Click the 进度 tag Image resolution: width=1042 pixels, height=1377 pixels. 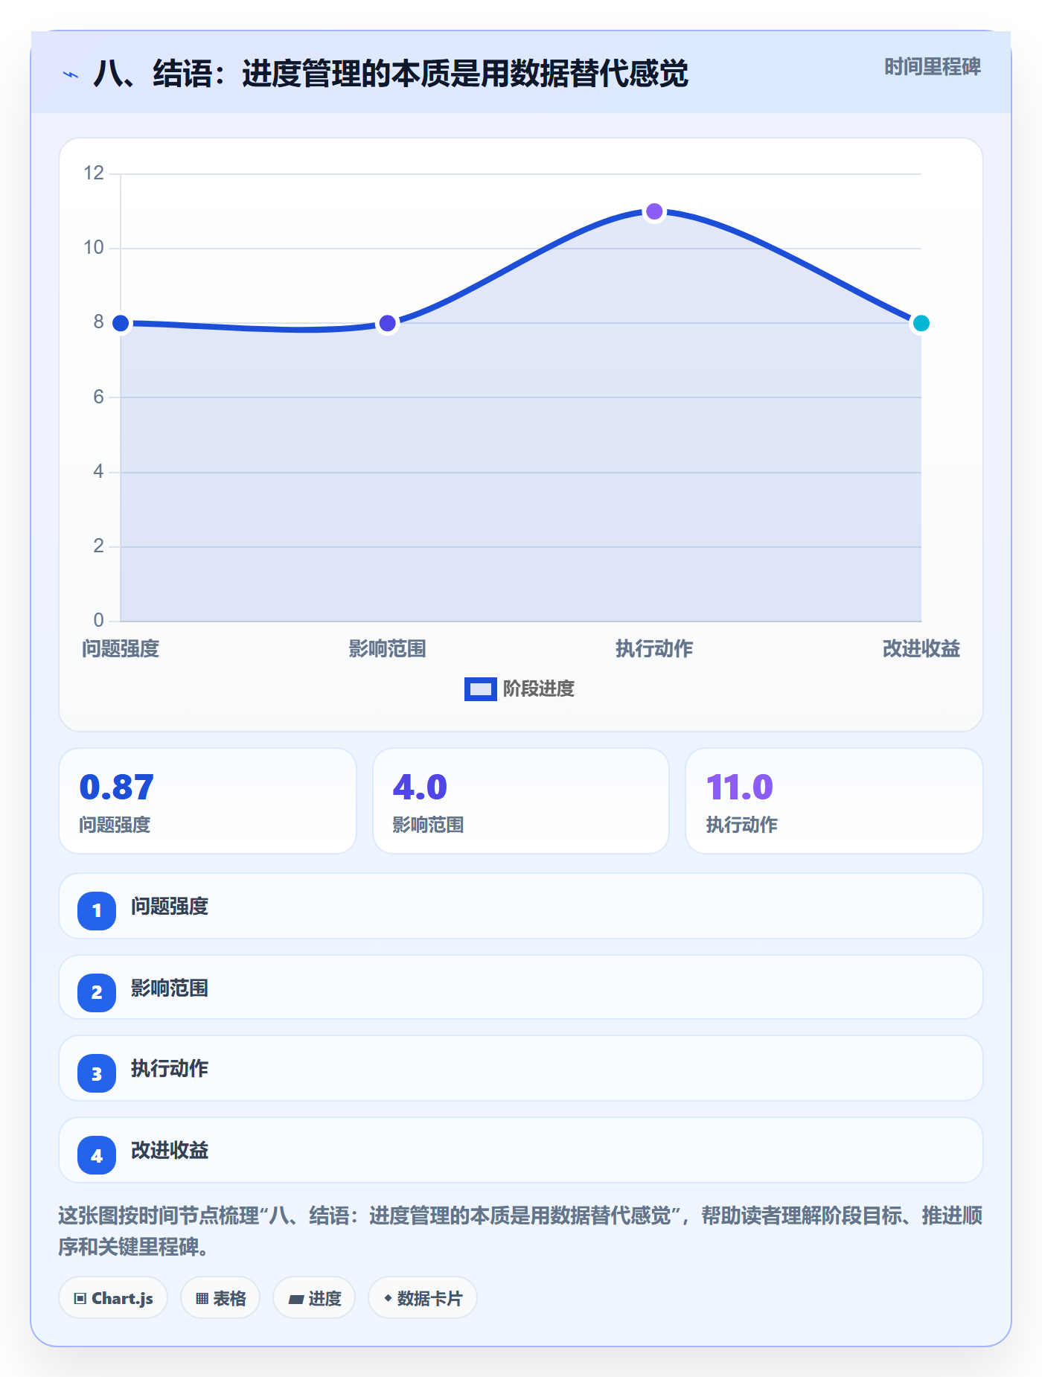(x=314, y=1298)
